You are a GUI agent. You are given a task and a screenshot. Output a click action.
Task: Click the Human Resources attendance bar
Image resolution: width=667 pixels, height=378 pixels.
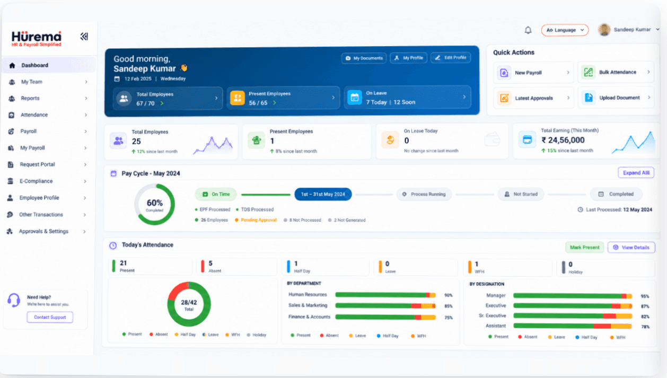(x=385, y=295)
